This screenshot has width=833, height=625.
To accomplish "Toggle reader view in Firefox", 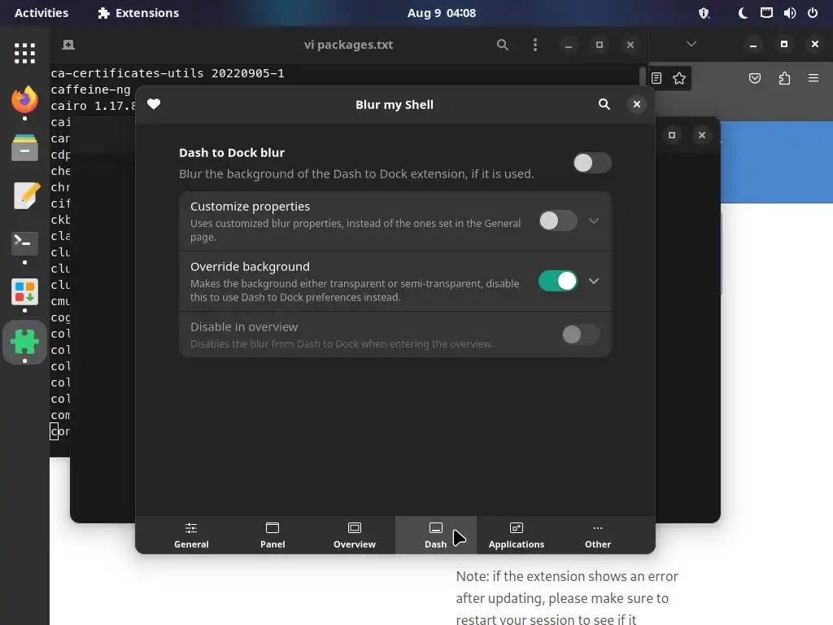I will coord(656,78).
